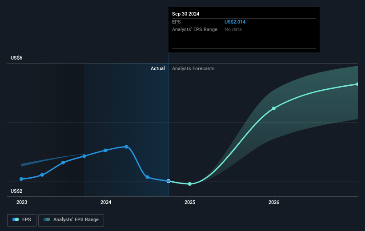The height and width of the screenshot is (231, 365).
Task: Click the US$2.014 EPS value in tooltip
Action: 235,22
